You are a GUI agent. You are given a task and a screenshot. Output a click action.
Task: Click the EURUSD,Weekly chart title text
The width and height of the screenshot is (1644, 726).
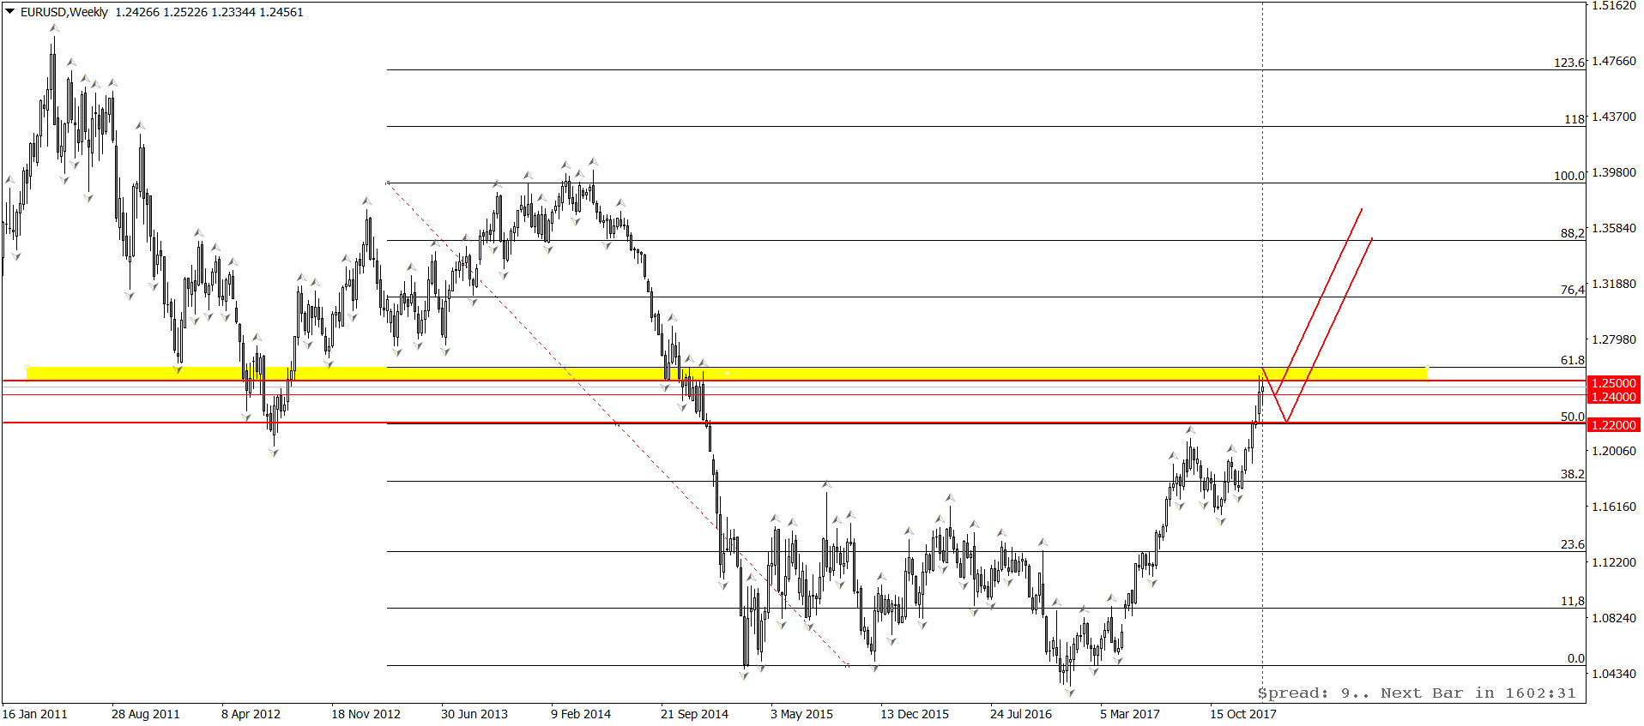pos(64,12)
